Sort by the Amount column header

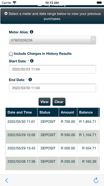68,112
